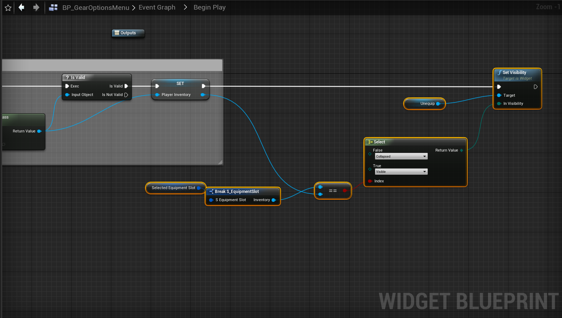Image resolution: width=562 pixels, height=318 pixels.
Task: Open the False option Collapsed dropdown
Action: point(401,157)
